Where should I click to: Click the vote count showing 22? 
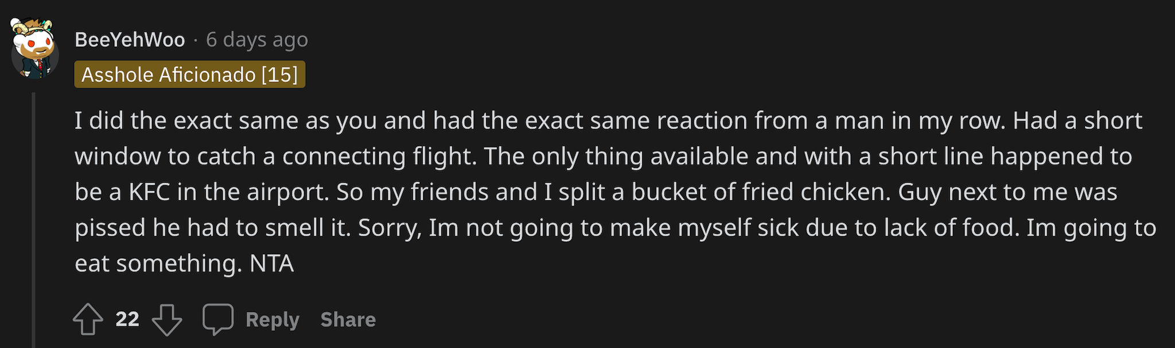(127, 319)
